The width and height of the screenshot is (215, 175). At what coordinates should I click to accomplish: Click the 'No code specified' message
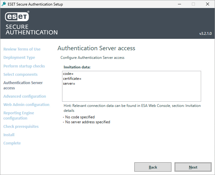coord(79,117)
